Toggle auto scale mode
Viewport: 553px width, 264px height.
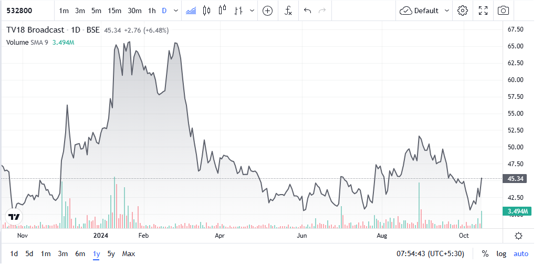click(x=521, y=253)
